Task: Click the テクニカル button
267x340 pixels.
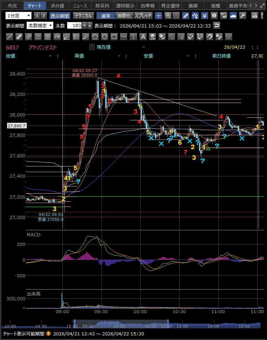Action: tap(83, 16)
